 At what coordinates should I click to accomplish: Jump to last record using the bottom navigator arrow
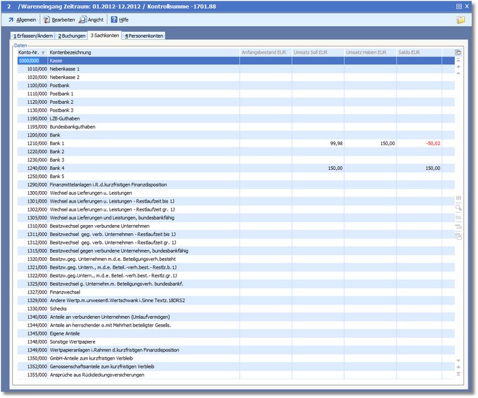click(458, 375)
